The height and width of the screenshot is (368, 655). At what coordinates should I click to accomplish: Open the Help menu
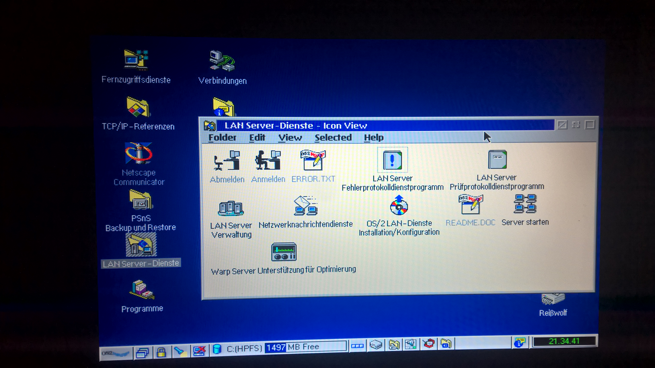[374, 138]
